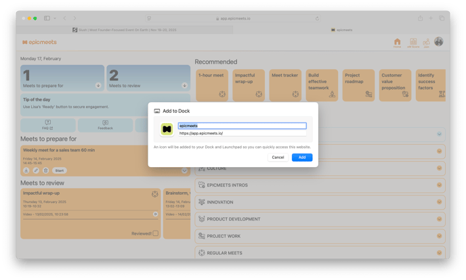Click the app.epicmeets.io URL field in dialog

click(x=242, y=133)
